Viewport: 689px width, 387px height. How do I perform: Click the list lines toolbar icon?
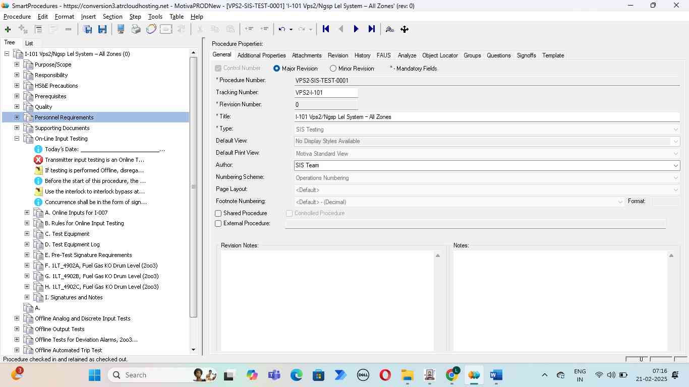click(x=38, y=29)
